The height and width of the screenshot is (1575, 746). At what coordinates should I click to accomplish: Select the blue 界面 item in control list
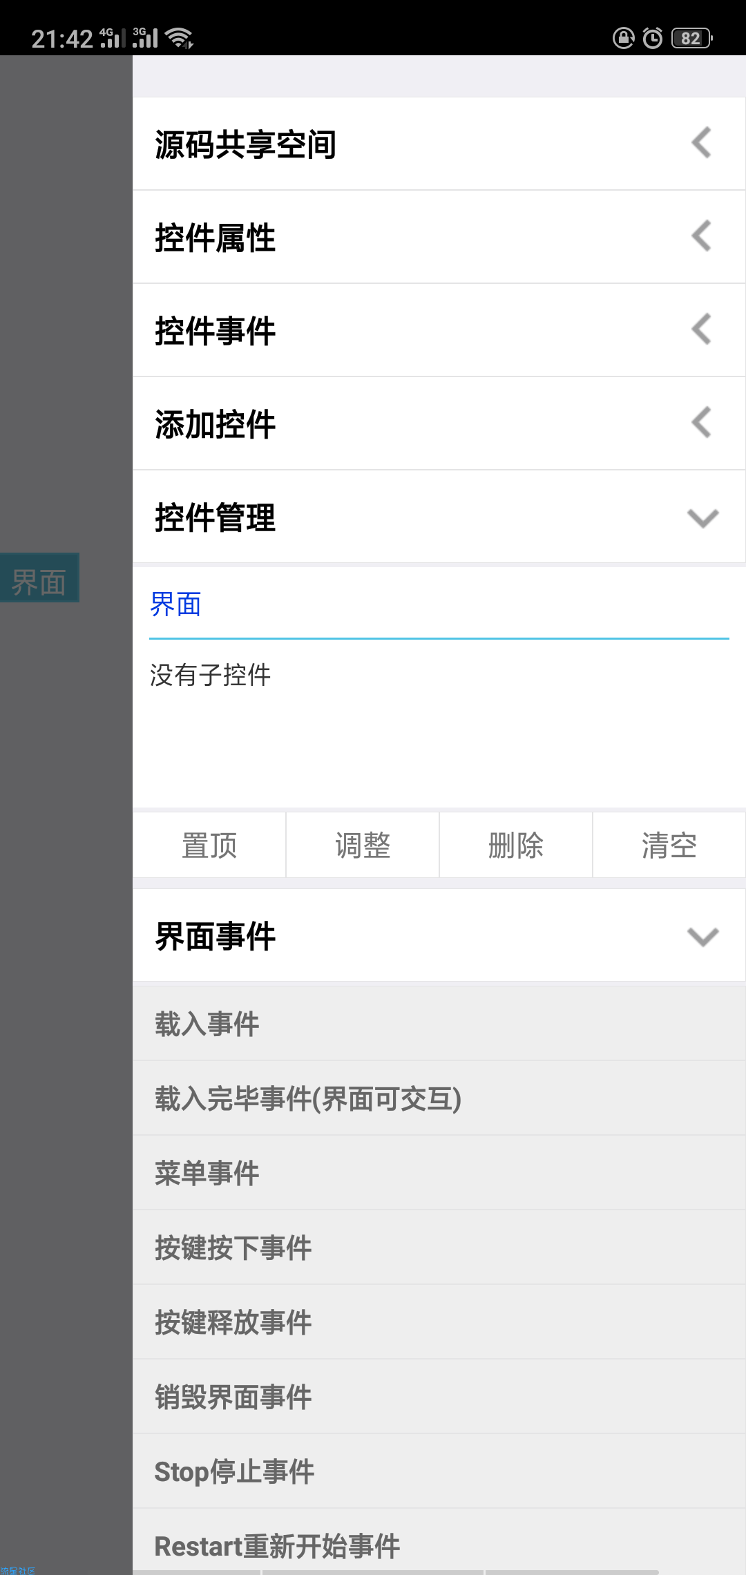pyautogui.click(x=175, y=604)
